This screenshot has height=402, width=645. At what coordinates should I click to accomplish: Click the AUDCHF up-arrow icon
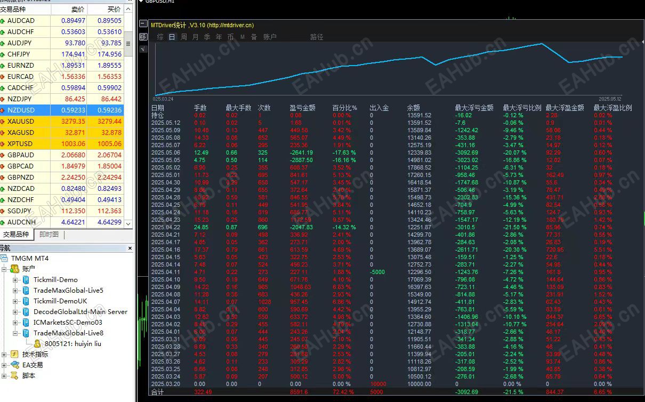pos(3,32)
